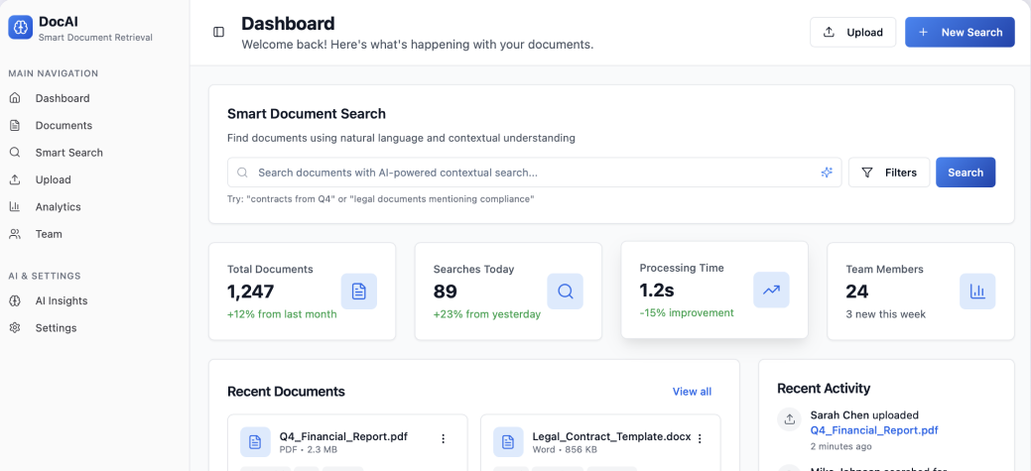Open the Filters panel

[889, 173]
